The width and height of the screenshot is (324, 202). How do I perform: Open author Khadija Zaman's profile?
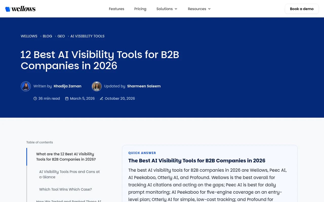(x=68, y=86)
